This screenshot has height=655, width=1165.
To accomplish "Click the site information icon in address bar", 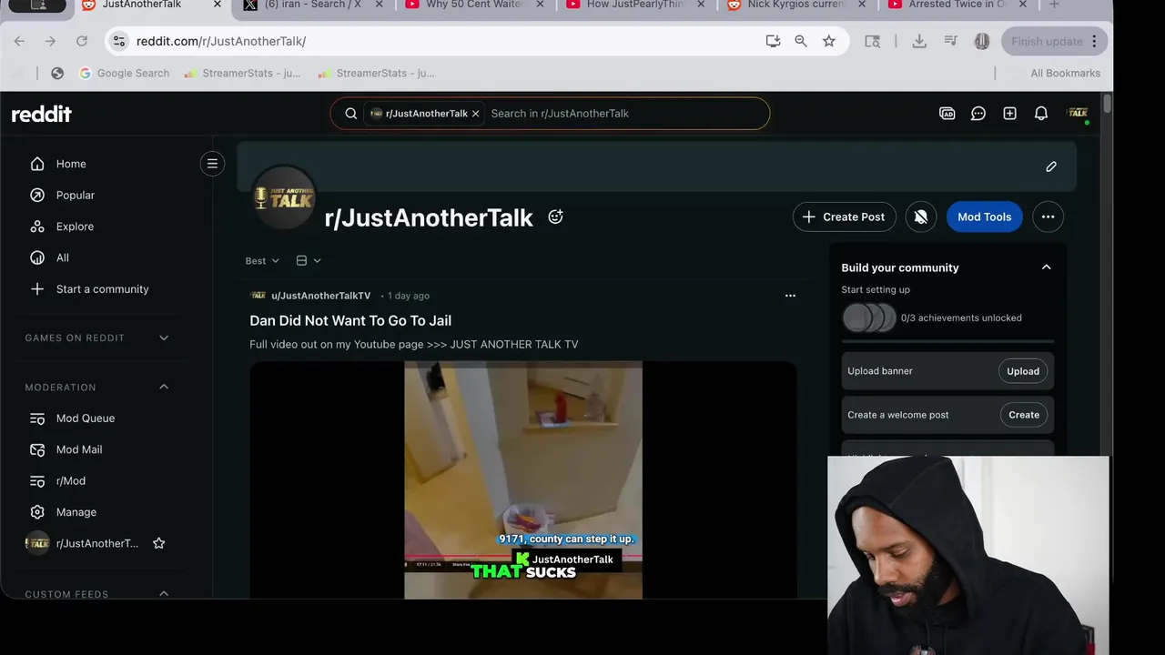I will pyautogui.click(x=117, y=41).
